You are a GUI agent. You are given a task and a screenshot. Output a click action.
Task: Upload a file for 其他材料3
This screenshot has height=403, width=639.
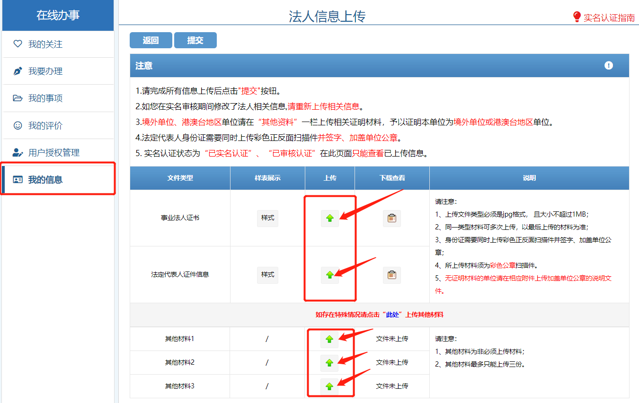pos(330,386)
